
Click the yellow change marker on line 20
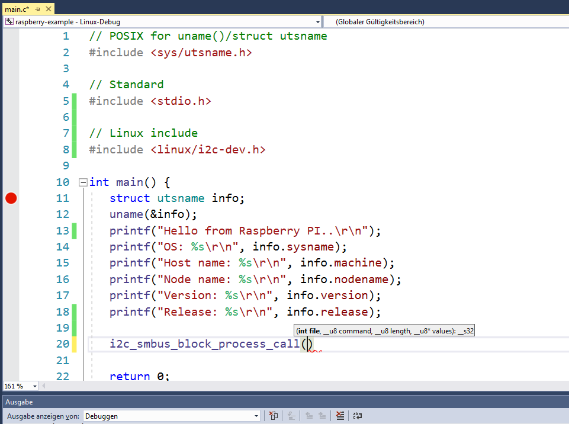(74, 343)
